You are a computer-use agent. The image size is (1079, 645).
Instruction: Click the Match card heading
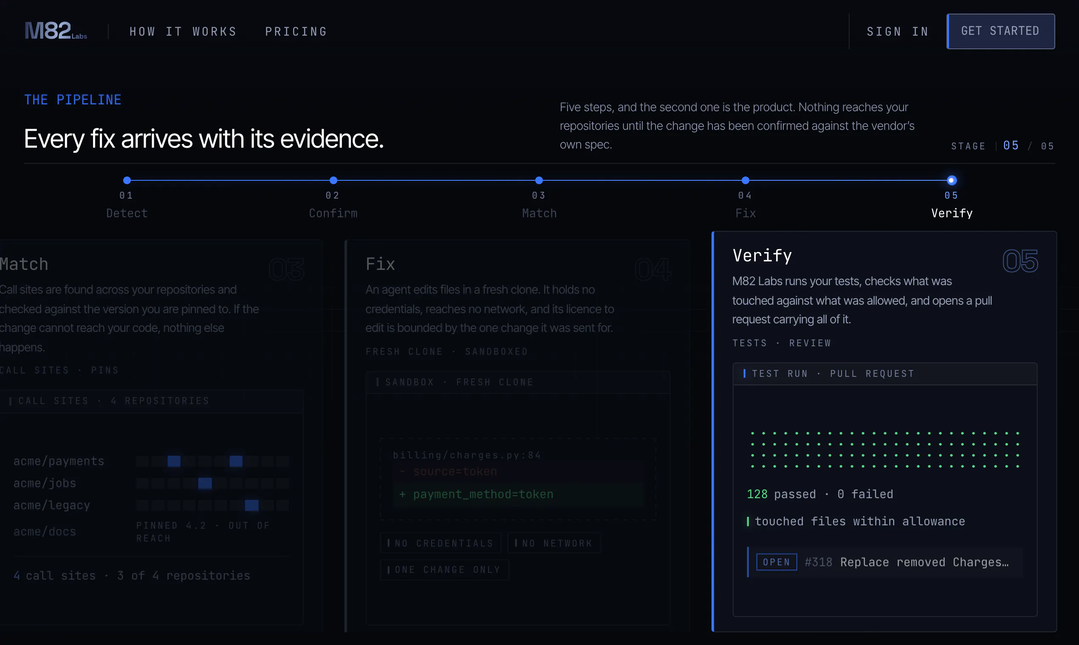click(24, 264)
